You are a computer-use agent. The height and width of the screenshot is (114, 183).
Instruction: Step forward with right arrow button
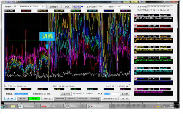[83, 99]
